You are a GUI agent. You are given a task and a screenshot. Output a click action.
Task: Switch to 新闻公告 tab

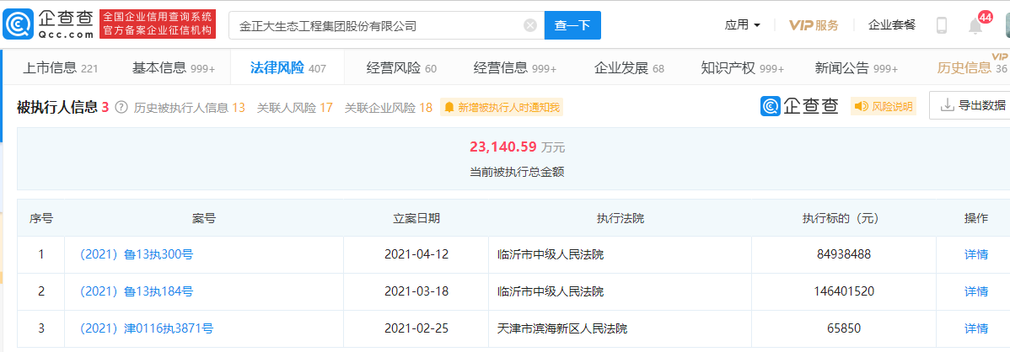point(856,68)
